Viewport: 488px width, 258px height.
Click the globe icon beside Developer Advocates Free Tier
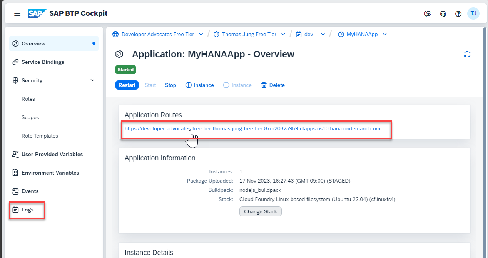click(x=115, y=34)
